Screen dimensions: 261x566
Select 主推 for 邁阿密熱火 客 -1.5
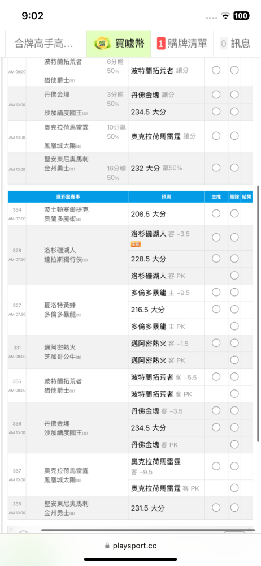[x=216, y=342]
